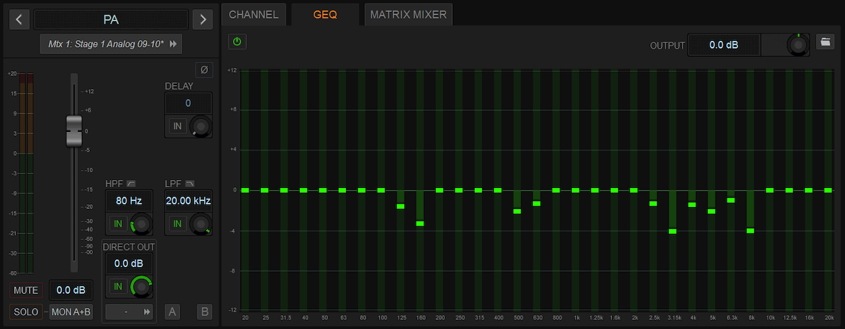
Task: Click the channel fader handle
Action: [x=74, y=131]
